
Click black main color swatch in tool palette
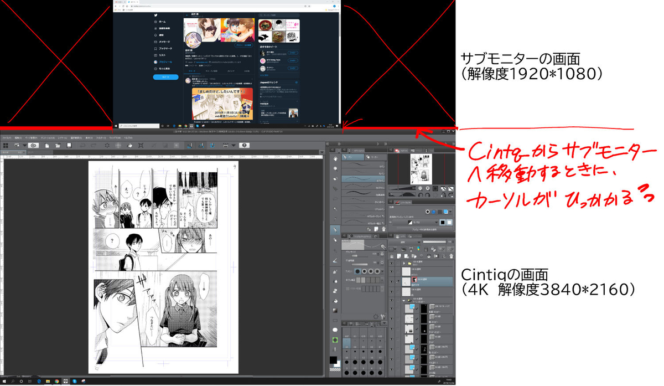[x=333, y=359]
